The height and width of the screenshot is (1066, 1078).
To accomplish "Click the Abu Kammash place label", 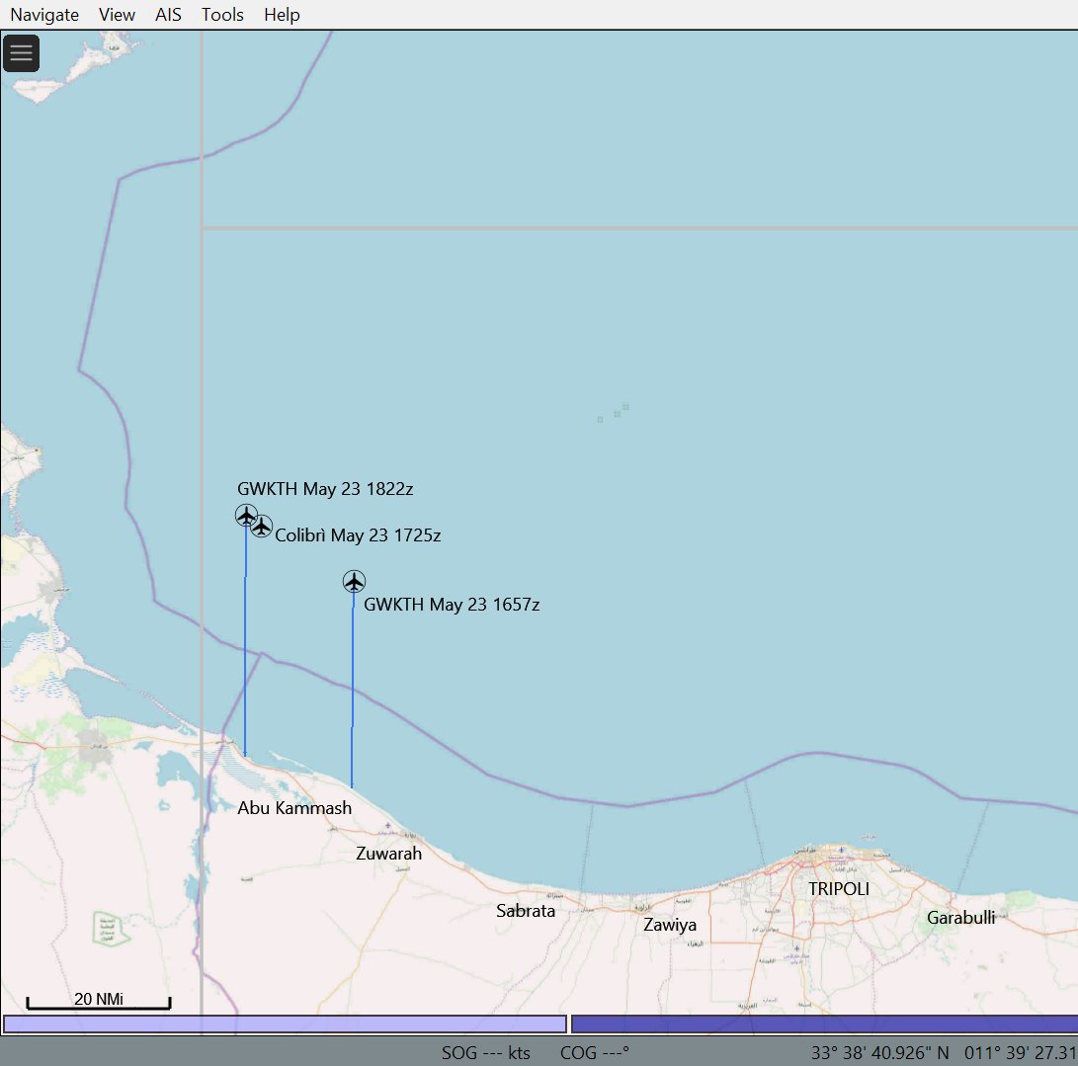I will [x=294, y=807].
